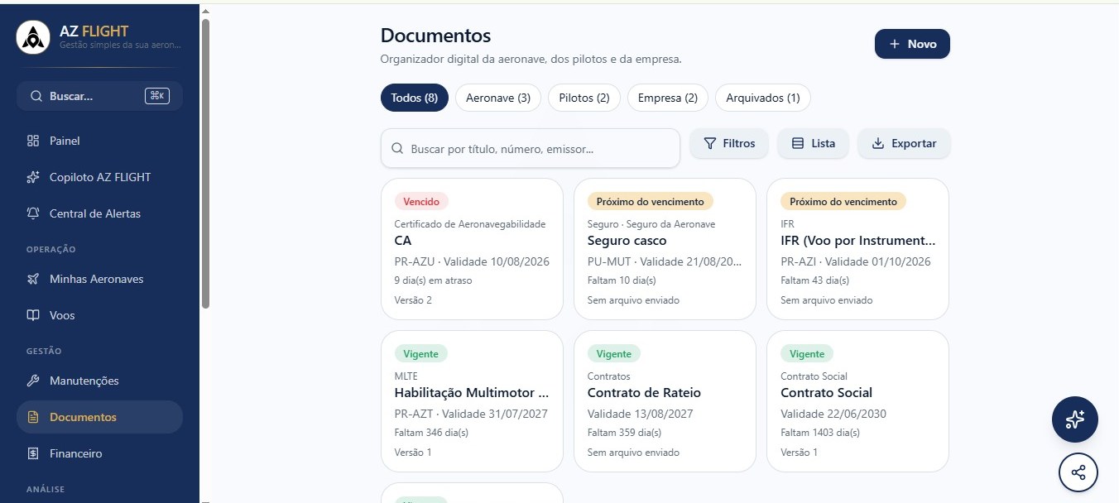1119x503 pixels.
Task: Click the "9 dia(s) em atraso" text
Action: pos(433,280)
